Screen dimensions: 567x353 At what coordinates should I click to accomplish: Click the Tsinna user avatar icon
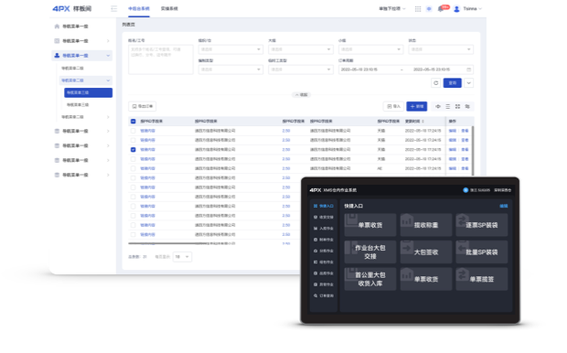coord(456,8)
